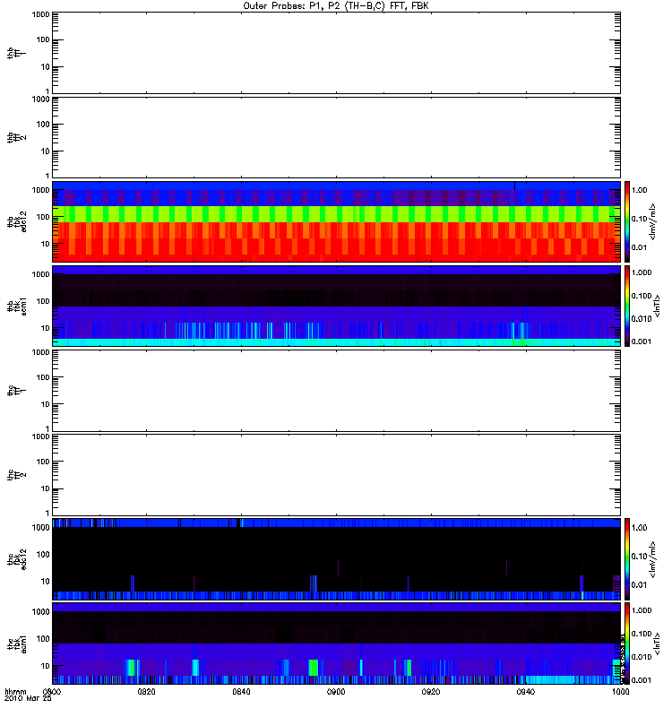Click the top panel's 'thb fff 1' y-axis label

click(x=16, y=53)
